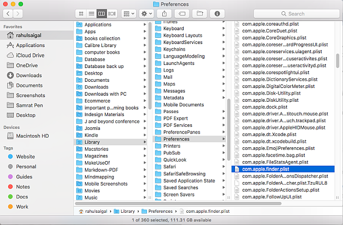Expand the Calibre Library folder arrow
The width and height of the screenshot is (343, 225).
click(145, 45)
